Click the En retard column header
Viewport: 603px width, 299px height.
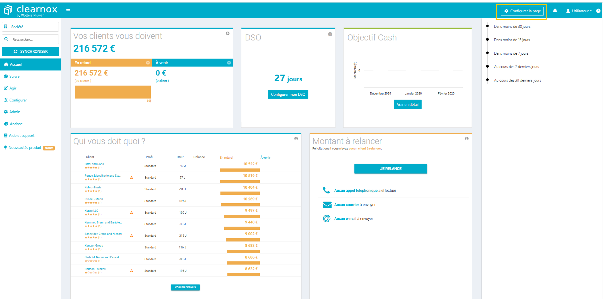pos(226,158)
